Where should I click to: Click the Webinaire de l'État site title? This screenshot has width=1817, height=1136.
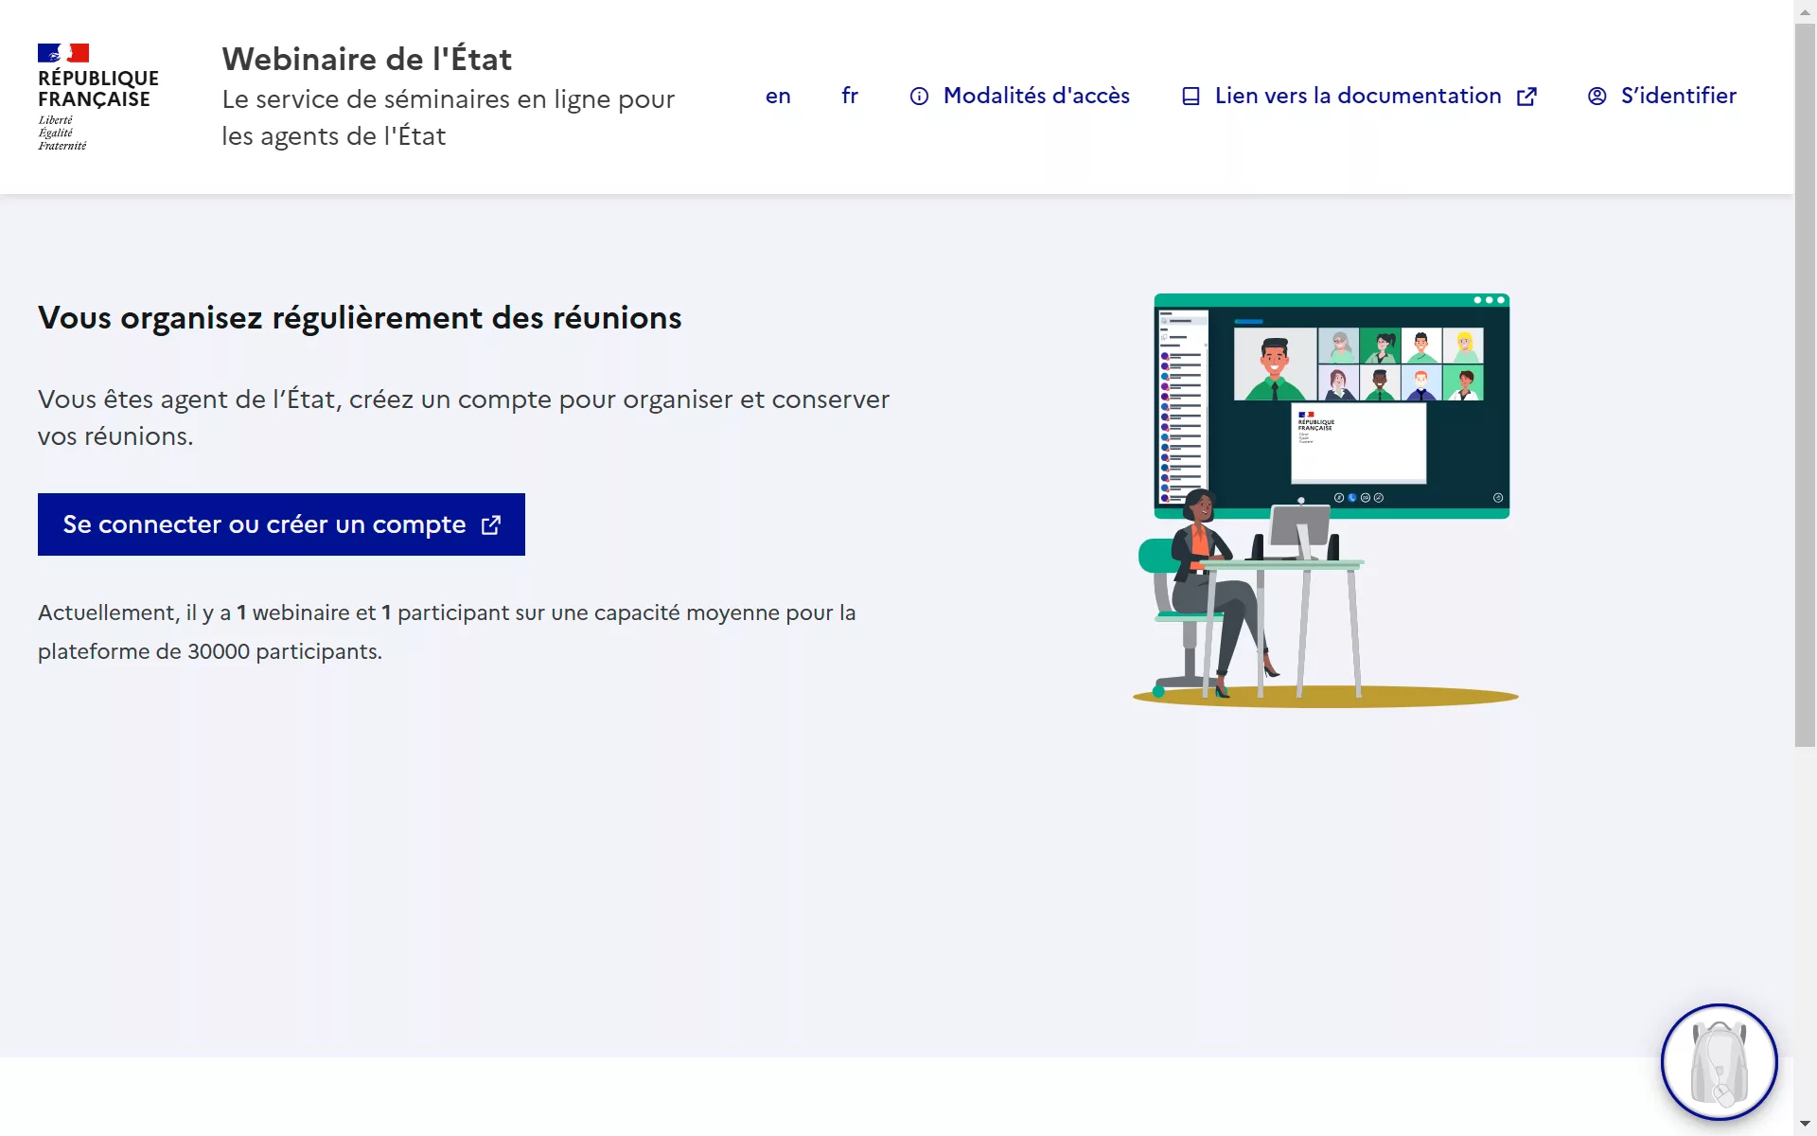[367, 60]
